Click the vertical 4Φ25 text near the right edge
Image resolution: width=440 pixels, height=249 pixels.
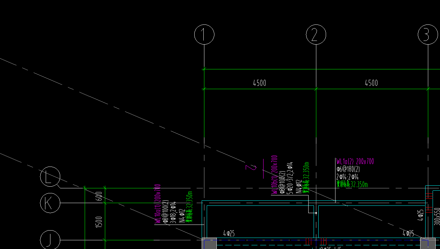[420, 215]
